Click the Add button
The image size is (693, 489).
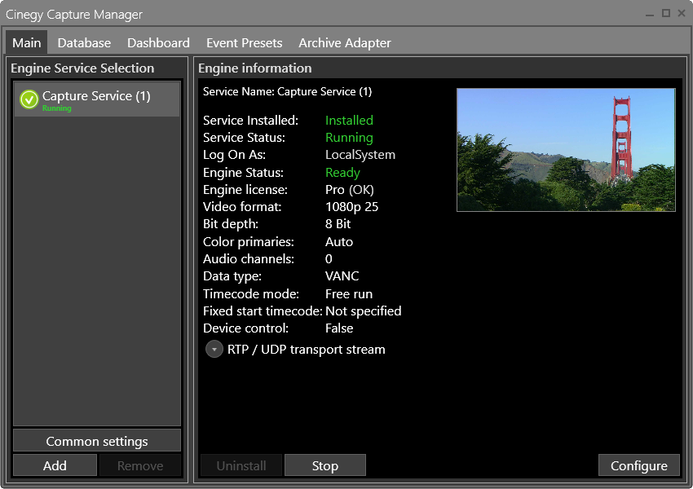coord(55,465)
